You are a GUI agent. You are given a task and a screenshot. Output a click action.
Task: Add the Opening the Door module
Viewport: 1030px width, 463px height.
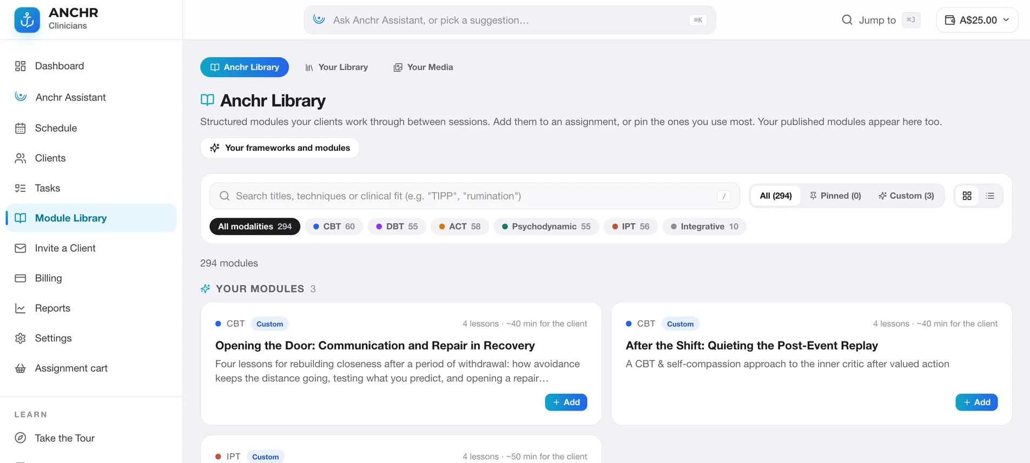(566, 402)
